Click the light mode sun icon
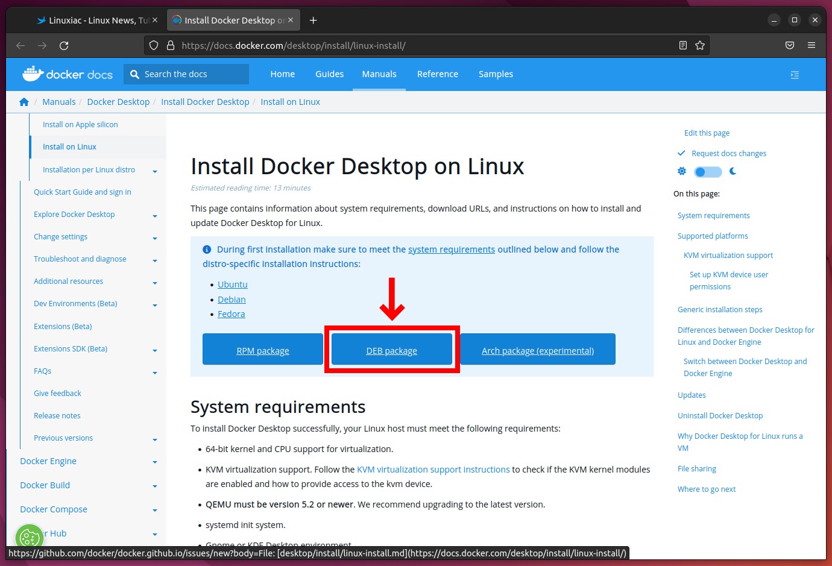Image resolution: width=832 pixels, height=566 pixels. point(682,171)
